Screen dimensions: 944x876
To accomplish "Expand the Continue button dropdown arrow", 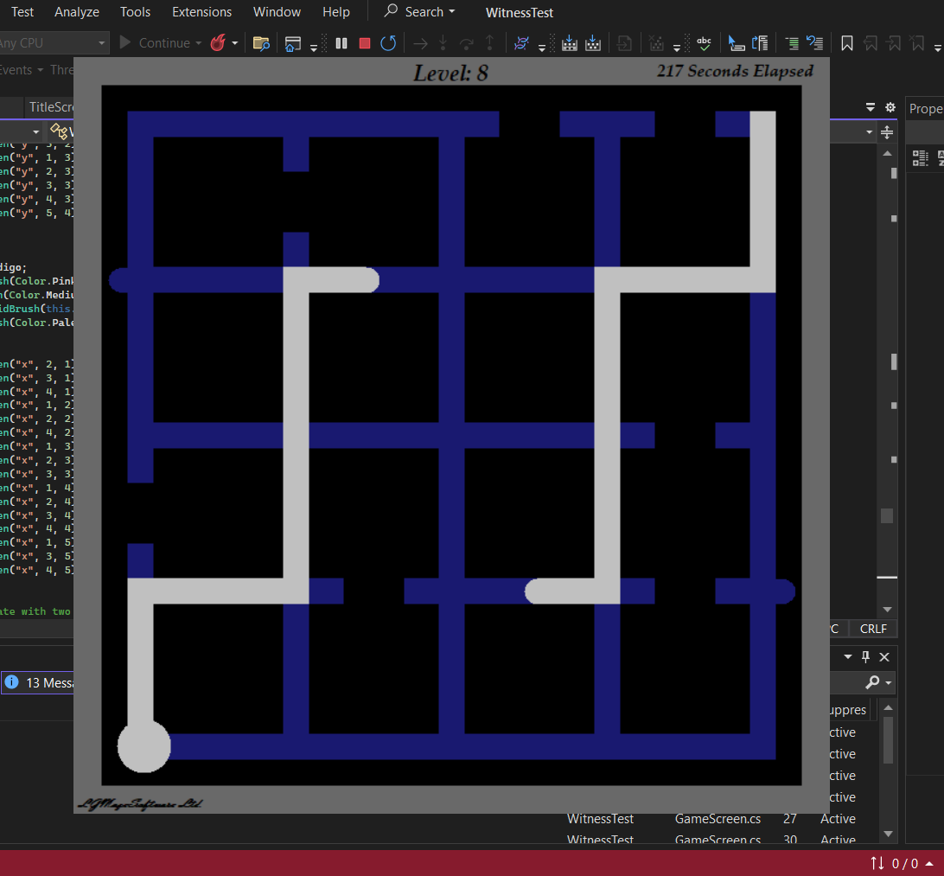I will [x=198, y=43].
